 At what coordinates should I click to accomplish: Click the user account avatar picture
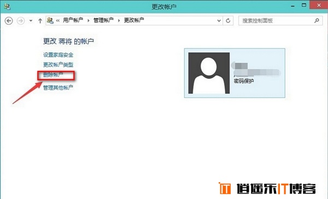click(x=209, y=73)
